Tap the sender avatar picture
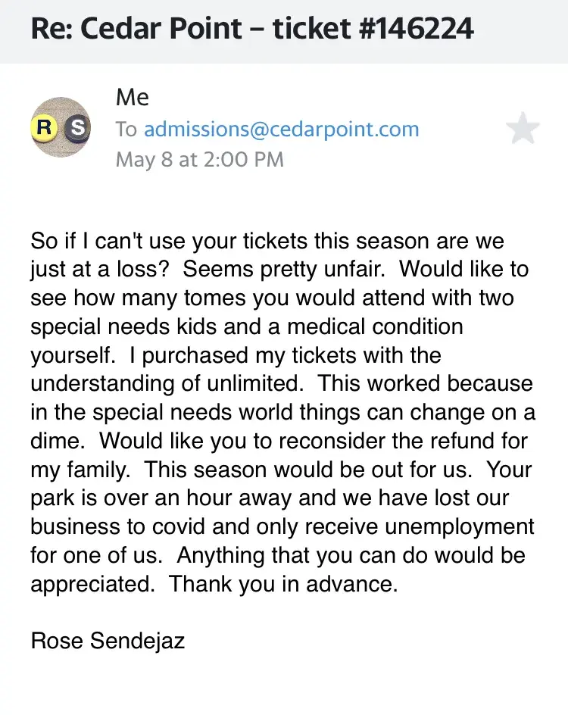Viewport: 568px width, 715px height. tap(61, 128)
